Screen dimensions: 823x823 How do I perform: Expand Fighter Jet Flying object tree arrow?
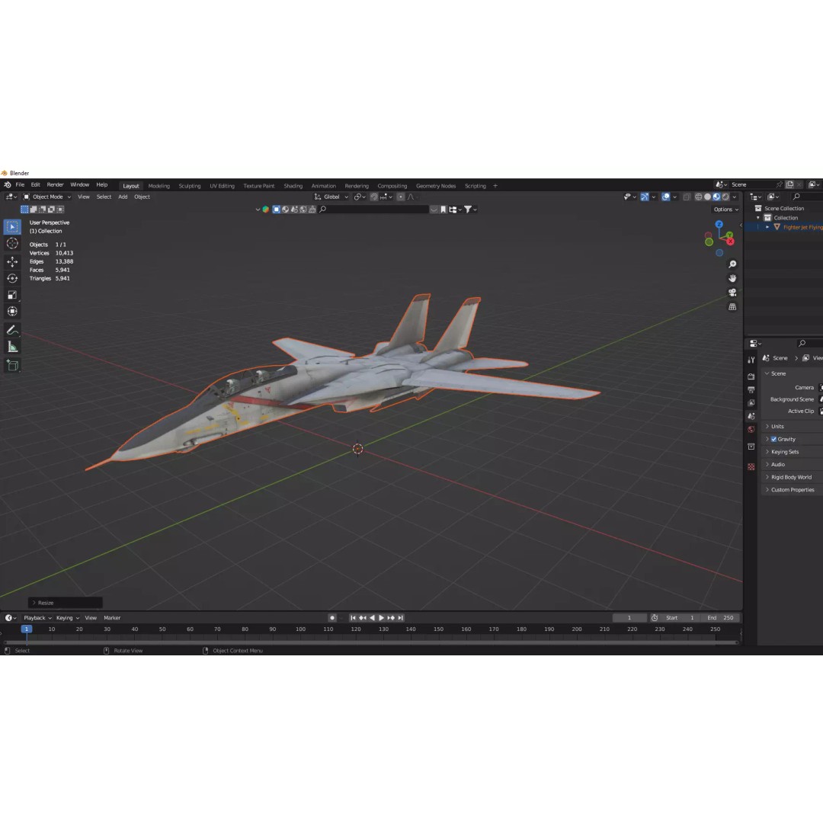coord(767,227)
